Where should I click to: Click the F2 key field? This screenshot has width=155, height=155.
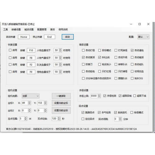click(31, 65)
